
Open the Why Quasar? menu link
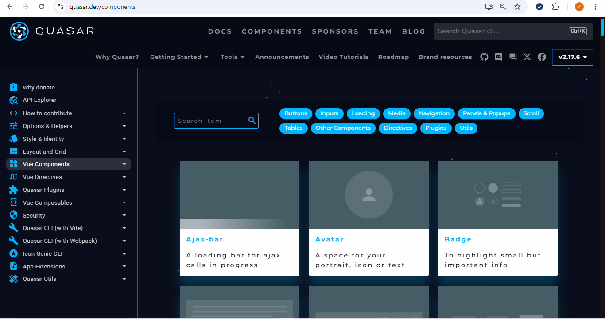pos(117,57)
